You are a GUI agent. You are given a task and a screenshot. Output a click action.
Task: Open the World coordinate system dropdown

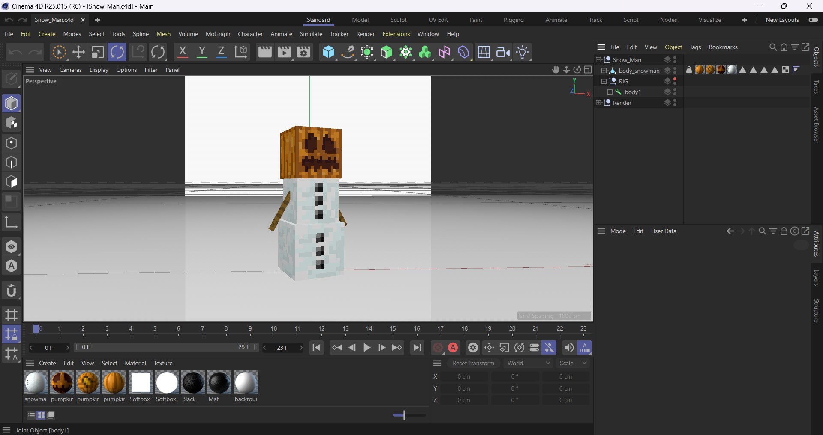click(528, 363)
